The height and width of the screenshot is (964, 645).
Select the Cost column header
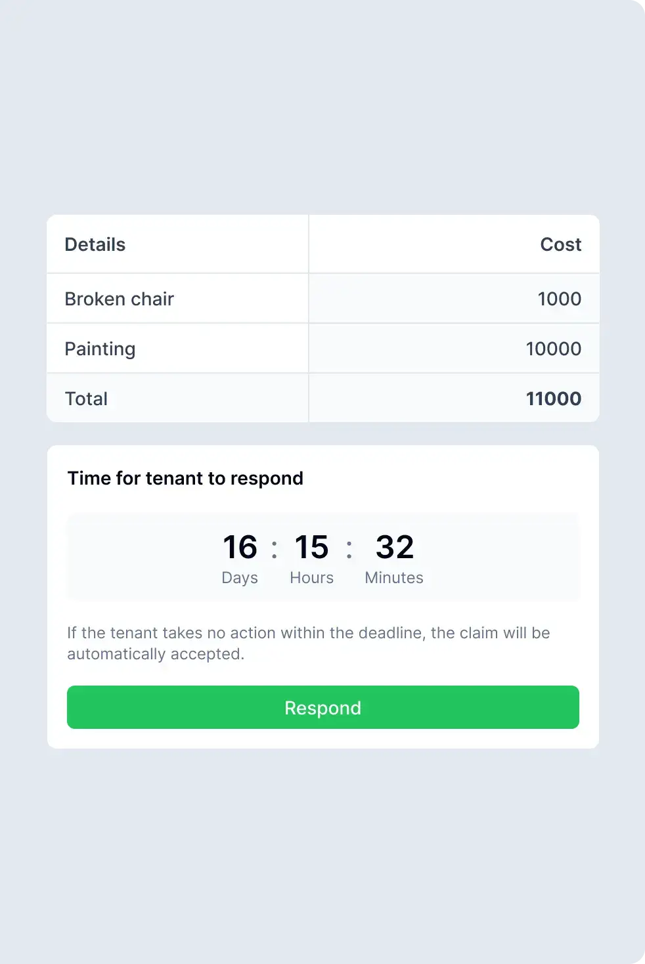point(560,244)
